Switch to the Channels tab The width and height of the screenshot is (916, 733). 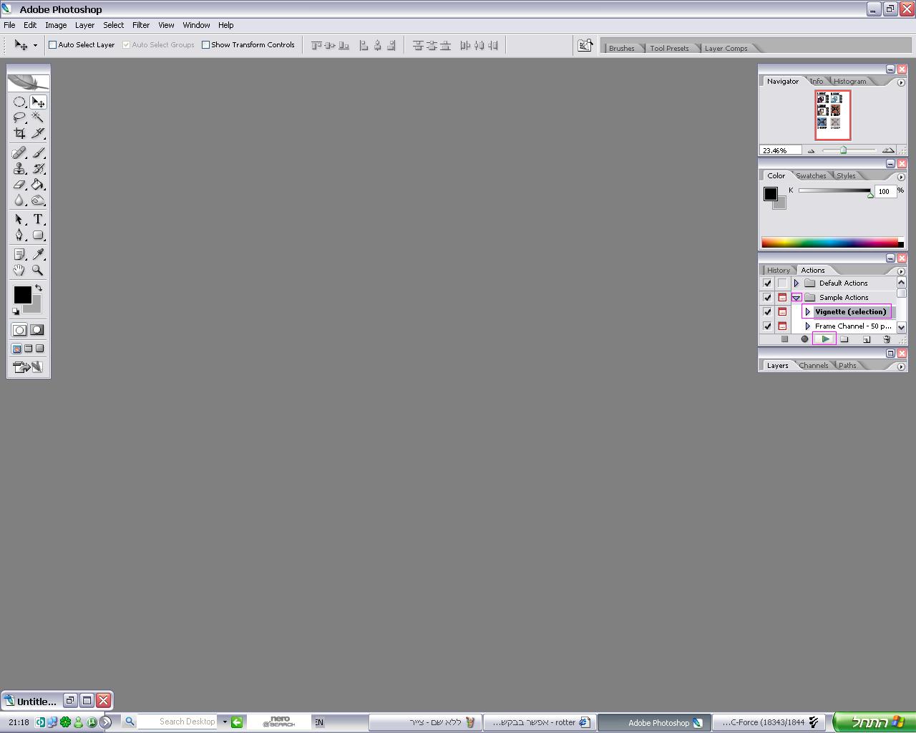tap(814, 366)
